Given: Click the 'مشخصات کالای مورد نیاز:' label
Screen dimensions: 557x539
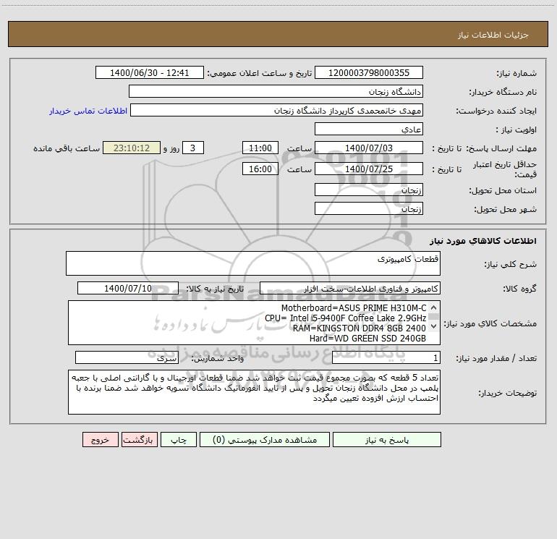Looking at the screenshot, I should coord(490,323).
